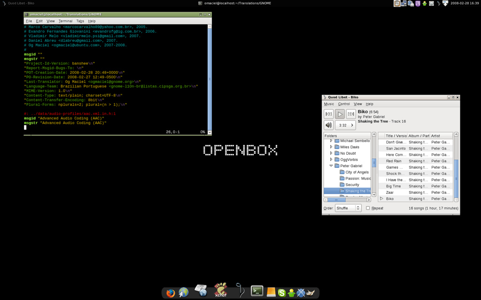Open the Terminal menu in terminal window

(x=65, y=21)
